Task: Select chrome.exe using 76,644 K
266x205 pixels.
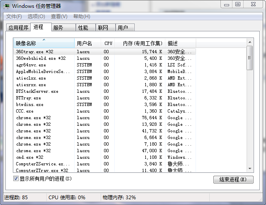Action: 105,118
